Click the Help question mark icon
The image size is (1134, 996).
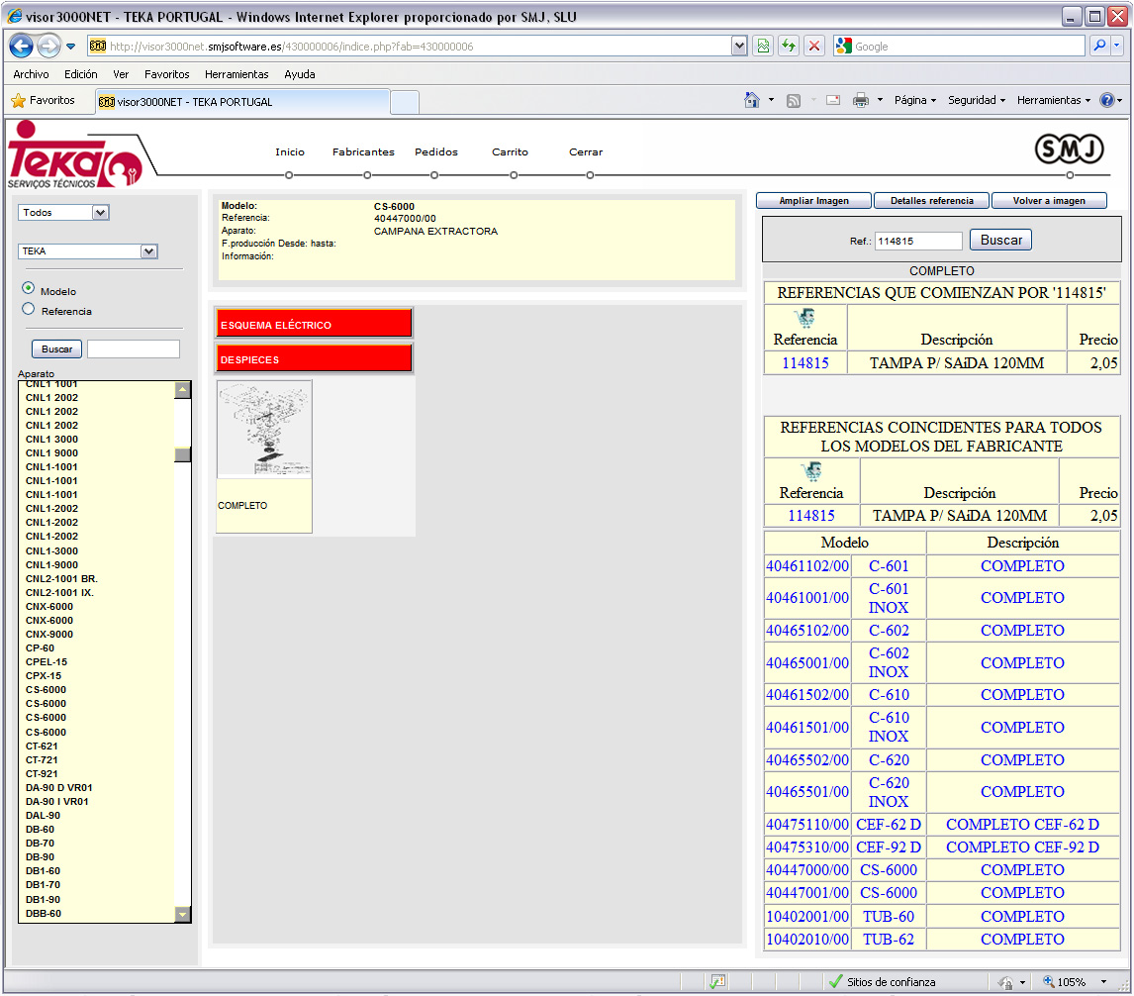click(x=1107, y=100)
